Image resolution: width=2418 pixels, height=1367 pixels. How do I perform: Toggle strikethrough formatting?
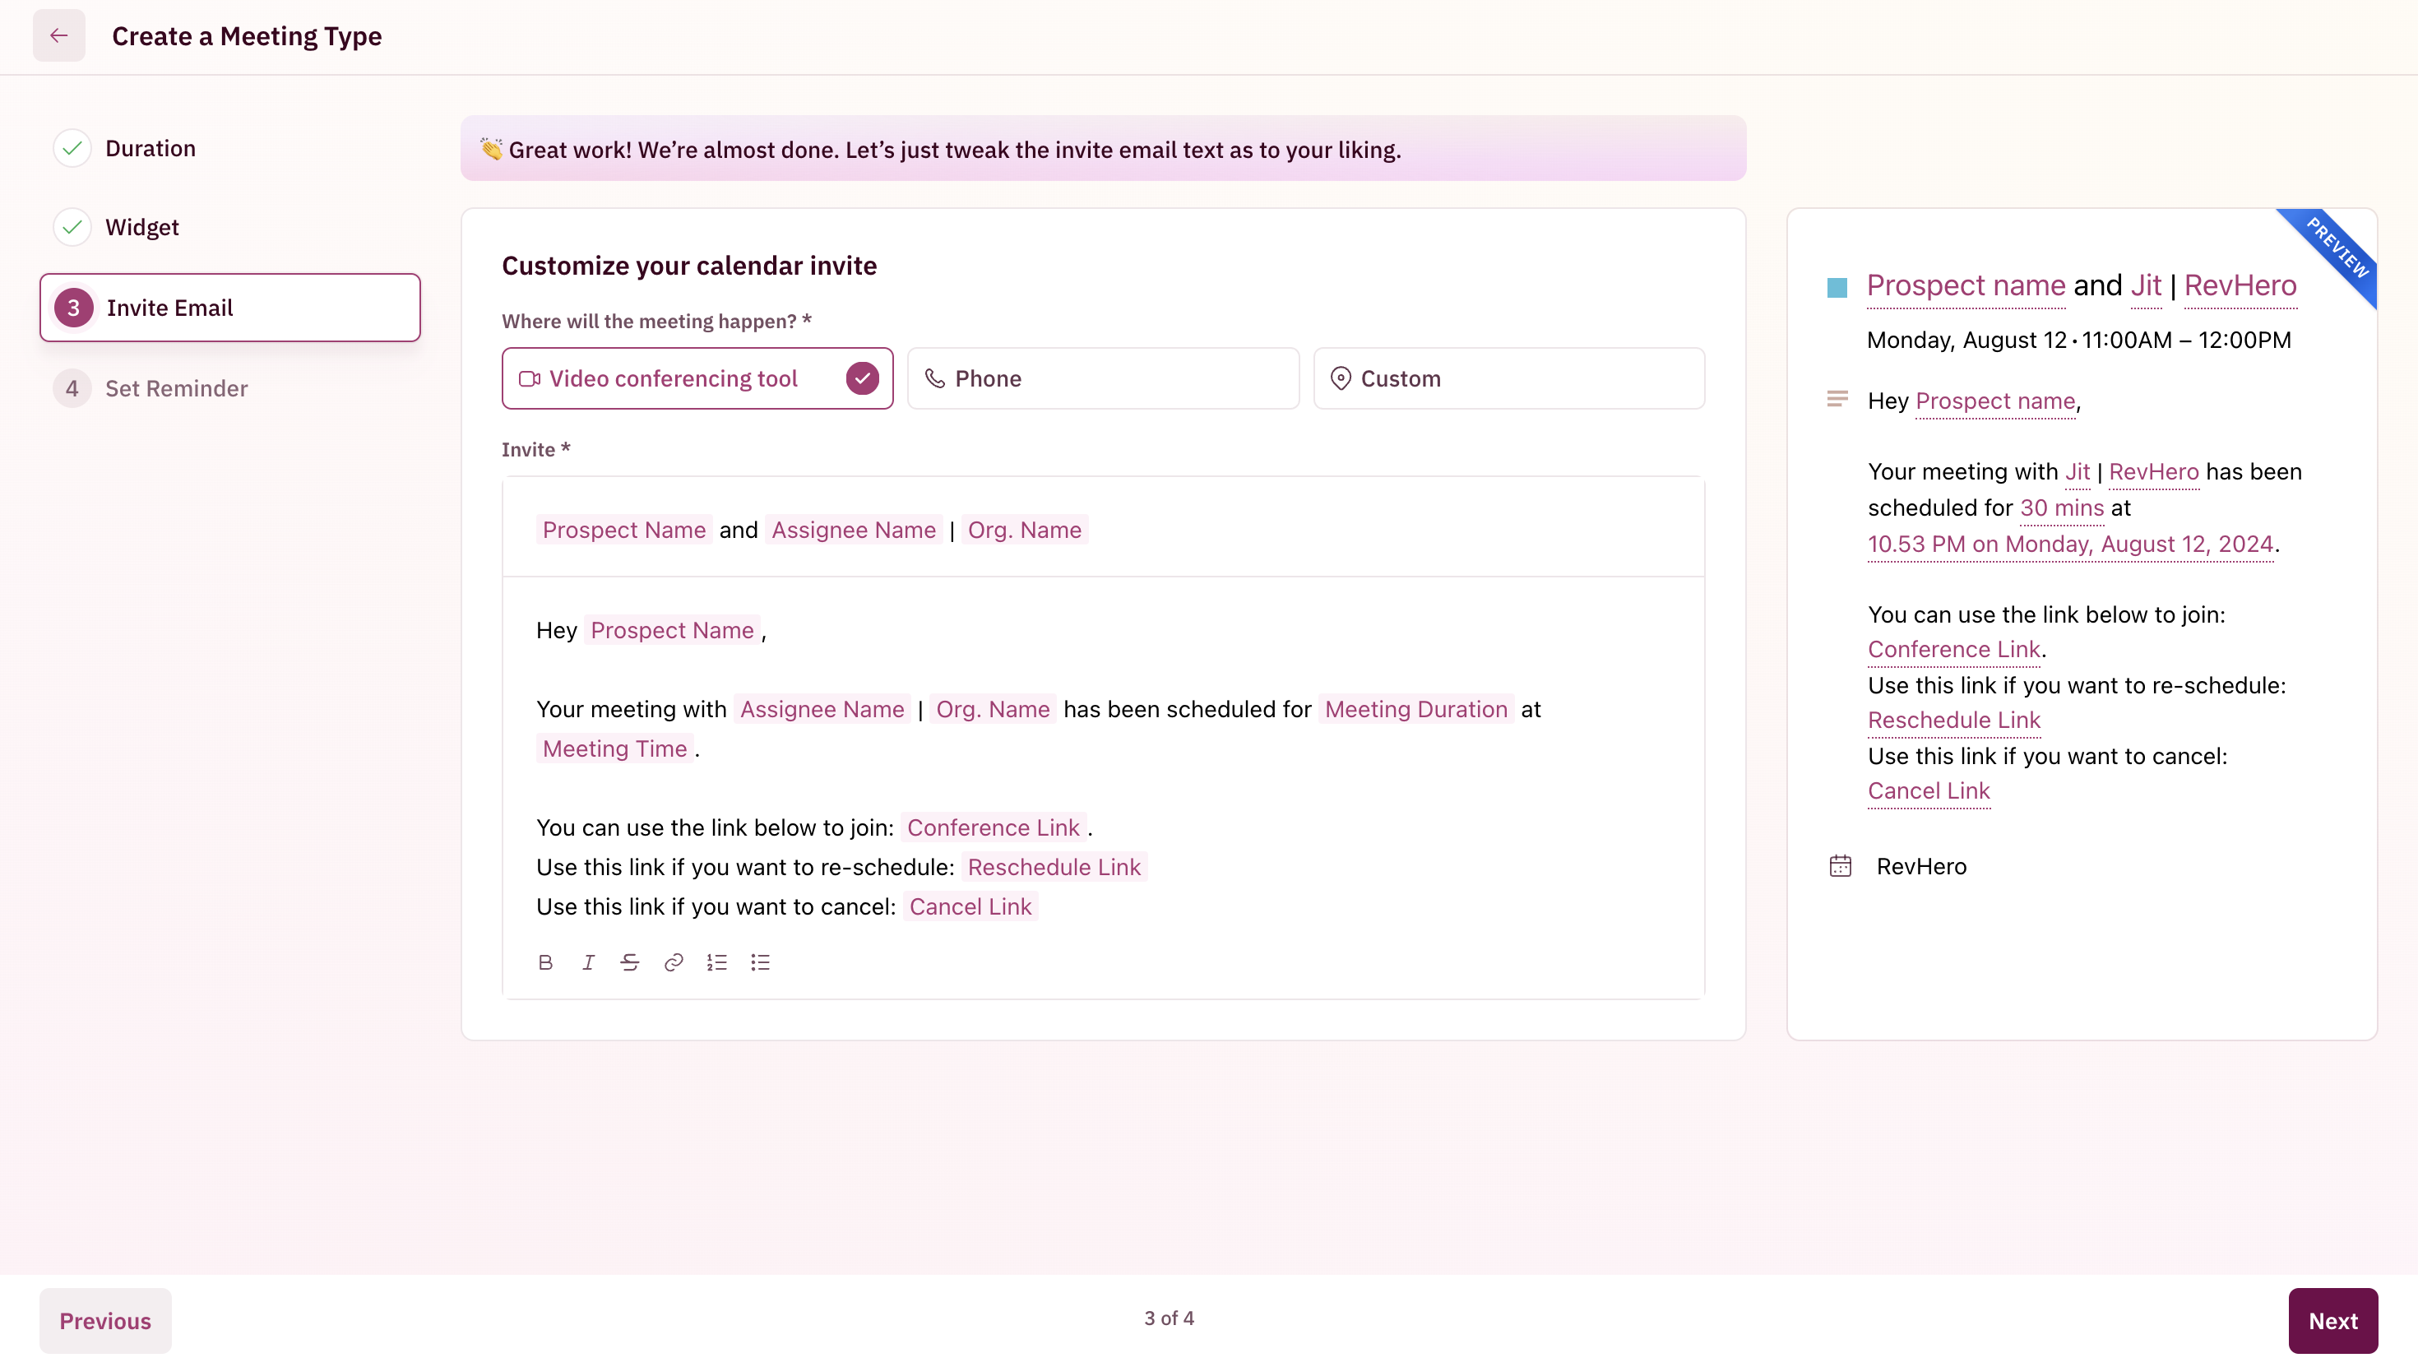(630, 962)
